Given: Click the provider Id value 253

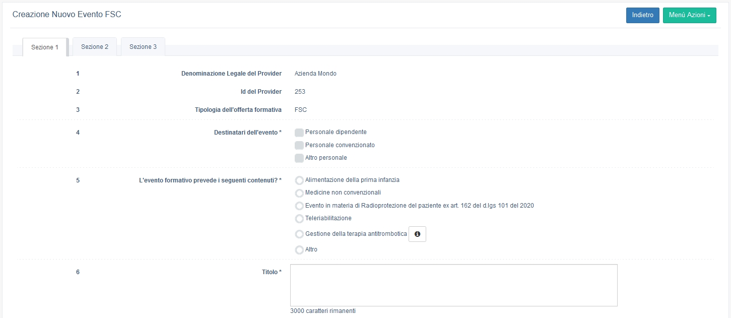Looking at the screenshot, I should [x=300, y=92].
